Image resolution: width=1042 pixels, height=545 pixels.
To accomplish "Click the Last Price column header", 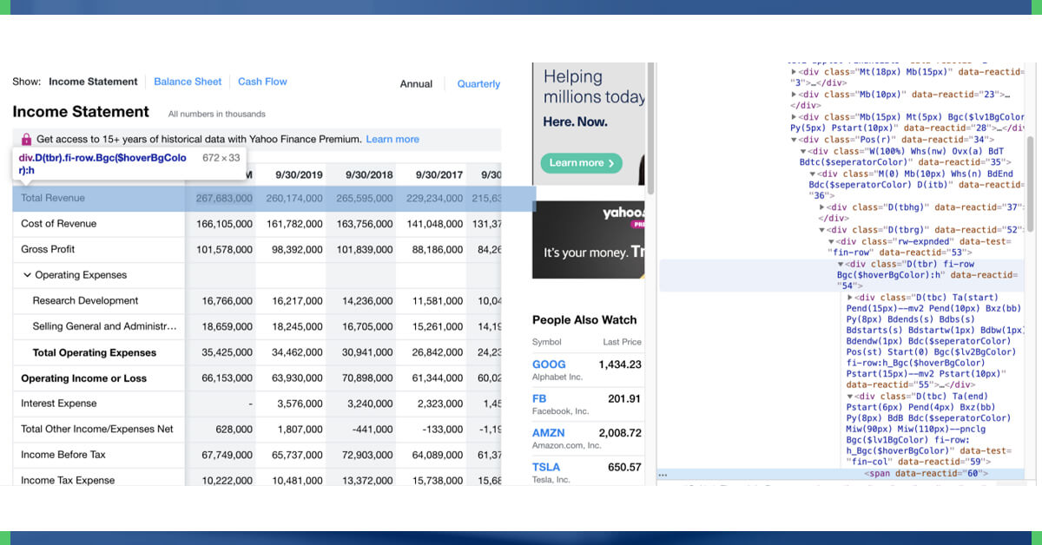I will [x=622, y=342].
